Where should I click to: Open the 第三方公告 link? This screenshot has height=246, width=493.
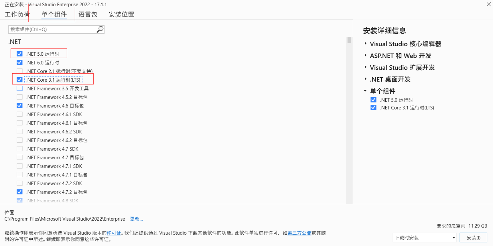(x=299, y=233)
